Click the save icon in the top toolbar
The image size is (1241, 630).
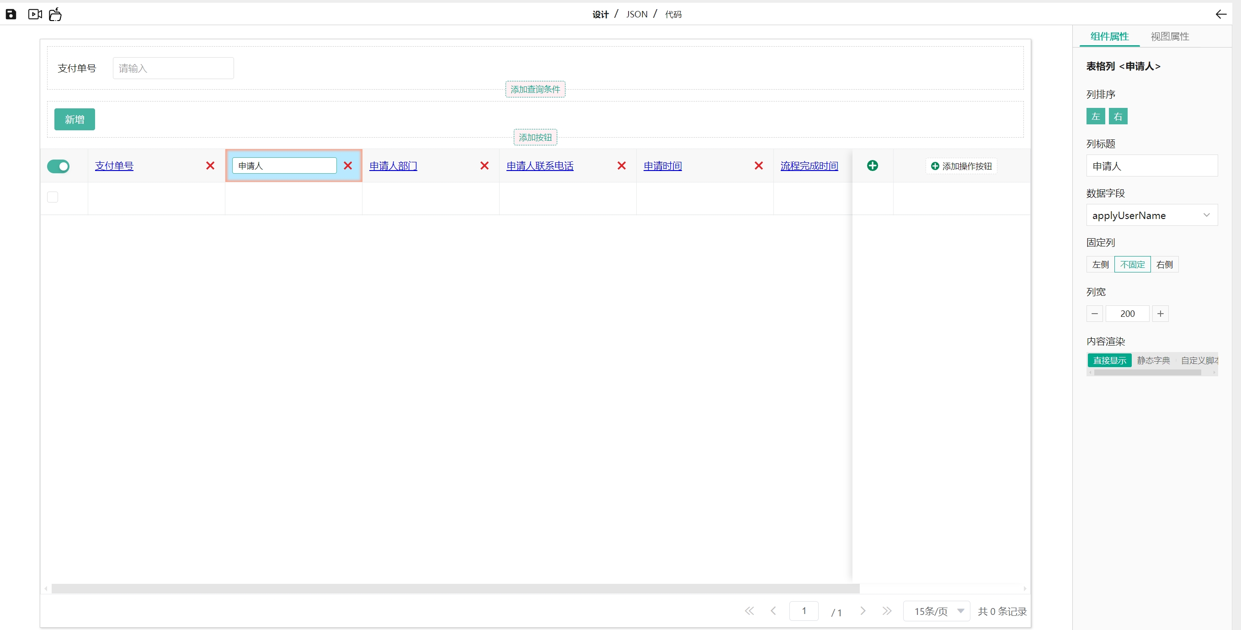click(11, 15)
